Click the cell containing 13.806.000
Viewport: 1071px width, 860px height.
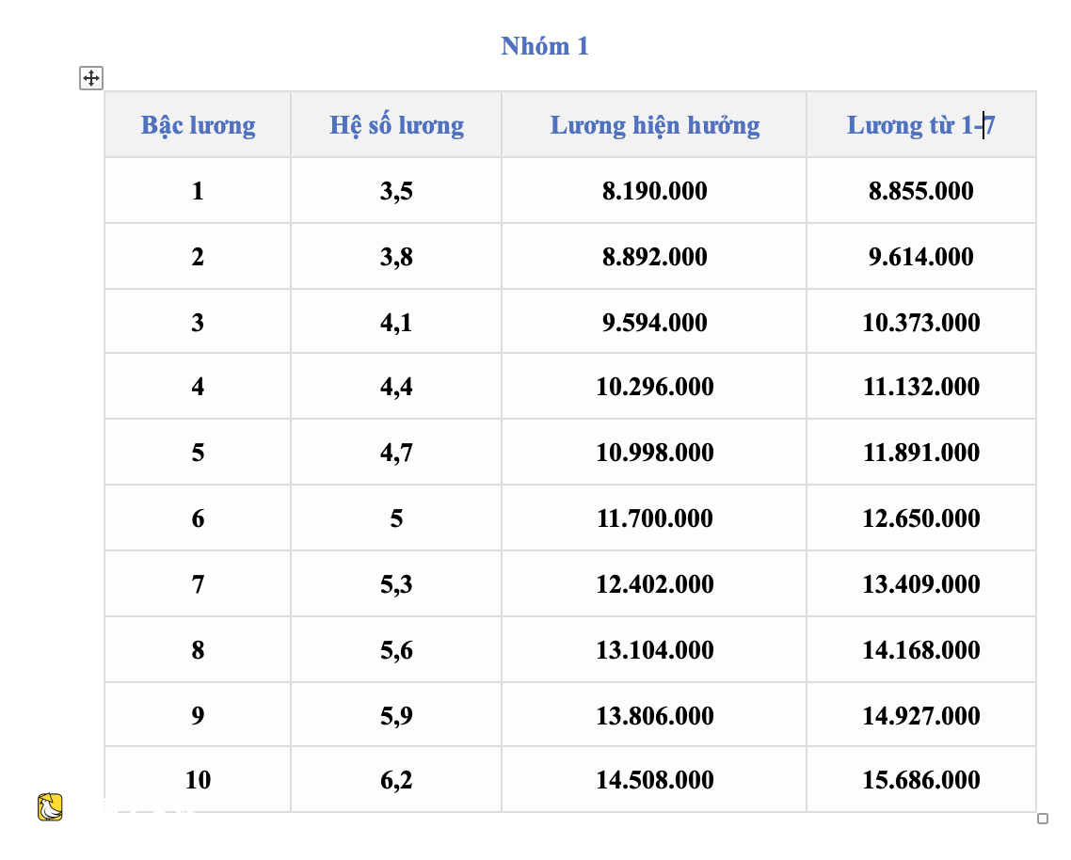654,715
